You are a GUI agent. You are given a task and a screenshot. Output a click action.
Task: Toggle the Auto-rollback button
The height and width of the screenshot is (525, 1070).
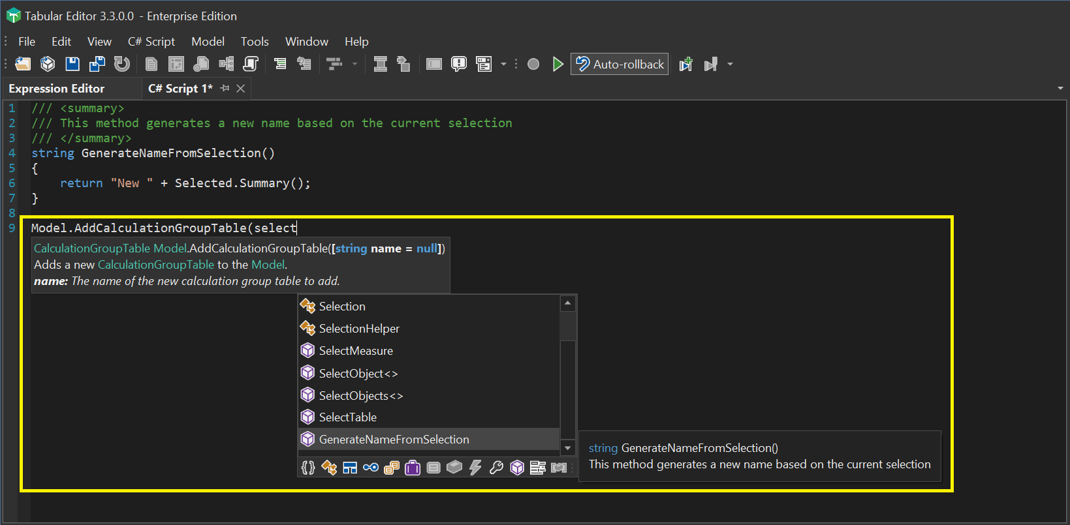tap(620, 64)
